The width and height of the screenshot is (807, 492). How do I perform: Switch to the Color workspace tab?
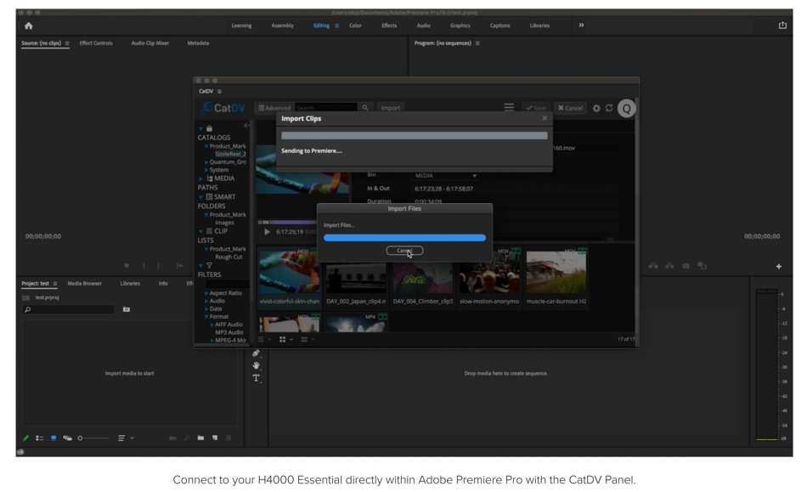(355, 25)
